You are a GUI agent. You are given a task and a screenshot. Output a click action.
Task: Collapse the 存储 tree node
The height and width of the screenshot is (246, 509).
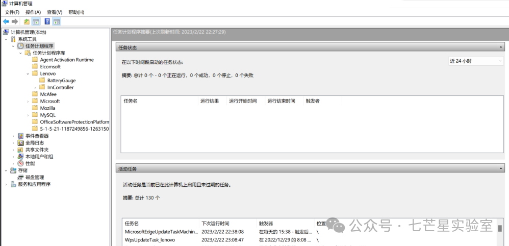6,170
